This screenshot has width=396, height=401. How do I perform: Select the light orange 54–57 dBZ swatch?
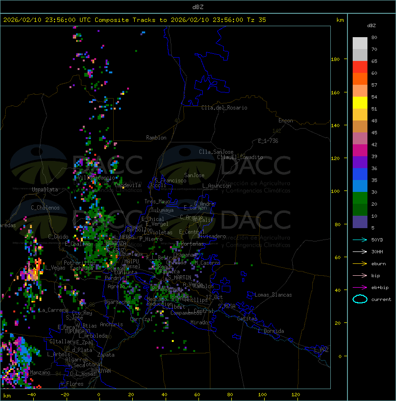[360, 90]
